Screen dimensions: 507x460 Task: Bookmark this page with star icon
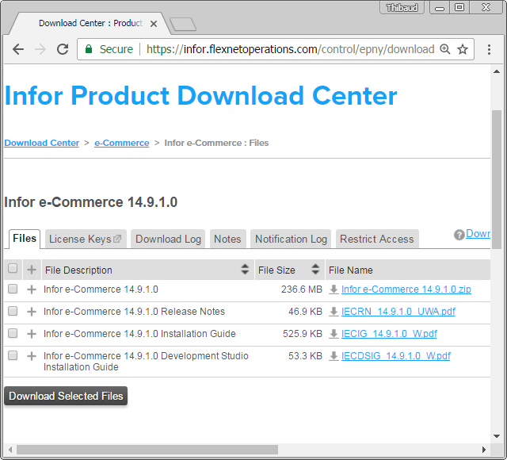[463, 49]
